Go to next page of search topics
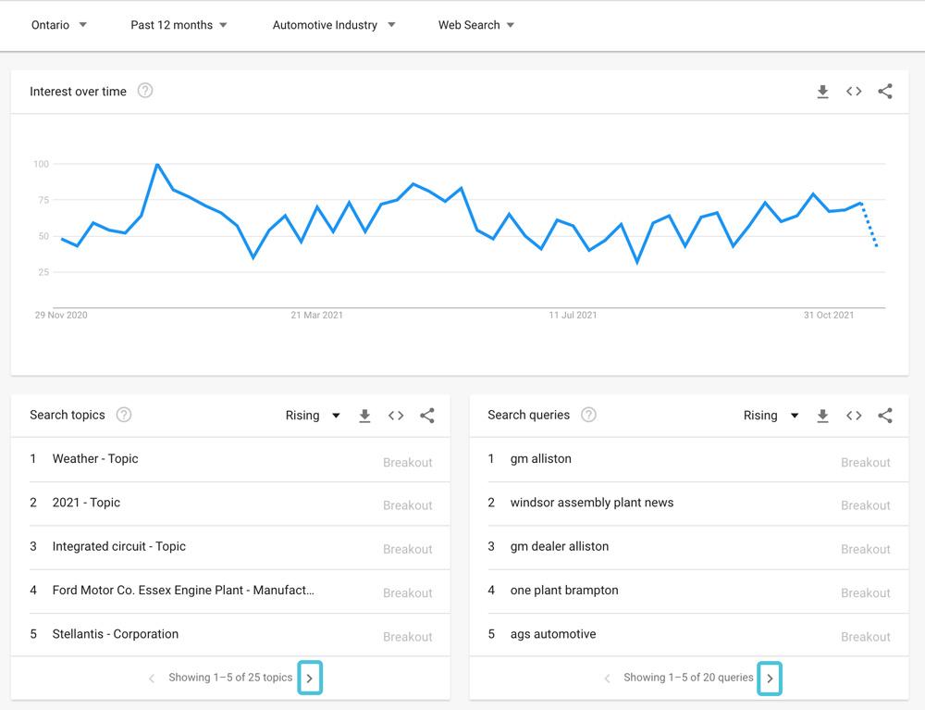Viewport: 925px width, 710px height. click(310, 679)
